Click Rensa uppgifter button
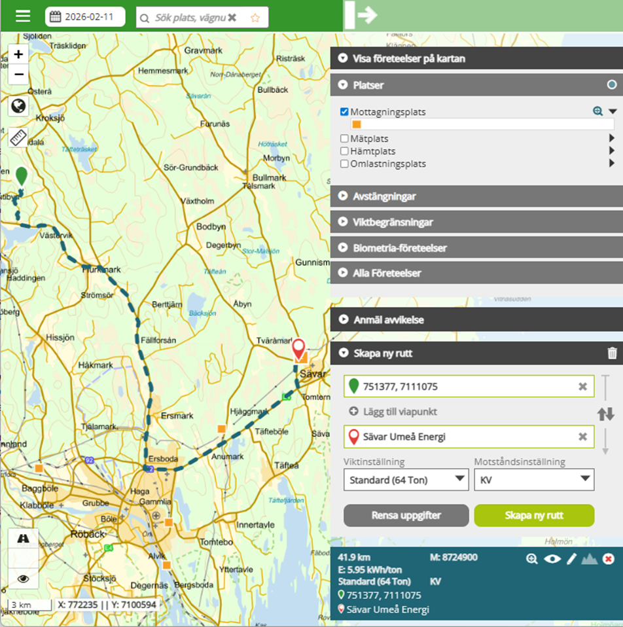This screenshot has height=627, width=623. click(406, 516)
